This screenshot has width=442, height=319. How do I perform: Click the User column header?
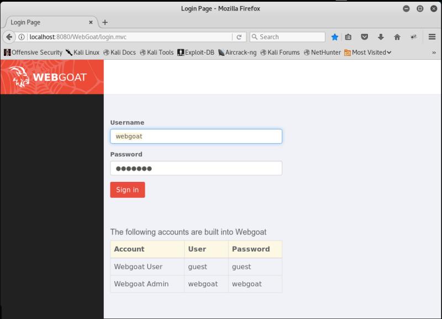206,249
